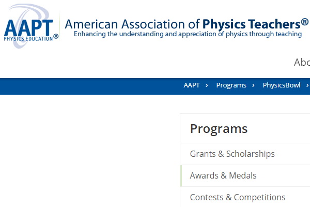Click the registered trademark symbol after Teachers
310x207 pixels.
tap(305, 22)
